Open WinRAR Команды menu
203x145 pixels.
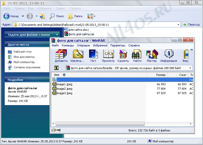[x=68, y=45]
